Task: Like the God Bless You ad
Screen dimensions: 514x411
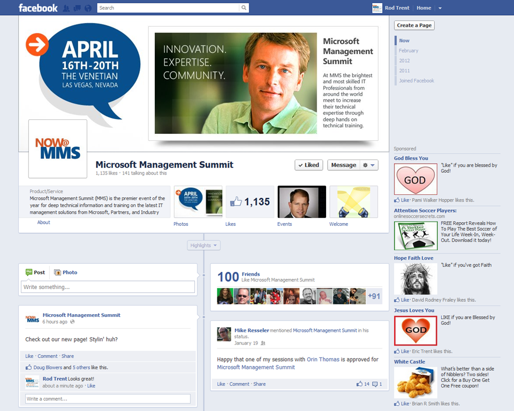Action: (405, 200)
